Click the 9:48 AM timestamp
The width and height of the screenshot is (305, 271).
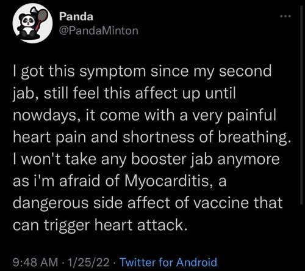click(35, 262)
